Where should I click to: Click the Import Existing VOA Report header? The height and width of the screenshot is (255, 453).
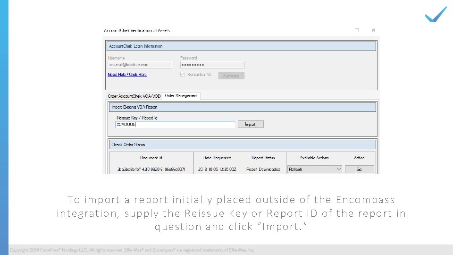pos(243,107)
